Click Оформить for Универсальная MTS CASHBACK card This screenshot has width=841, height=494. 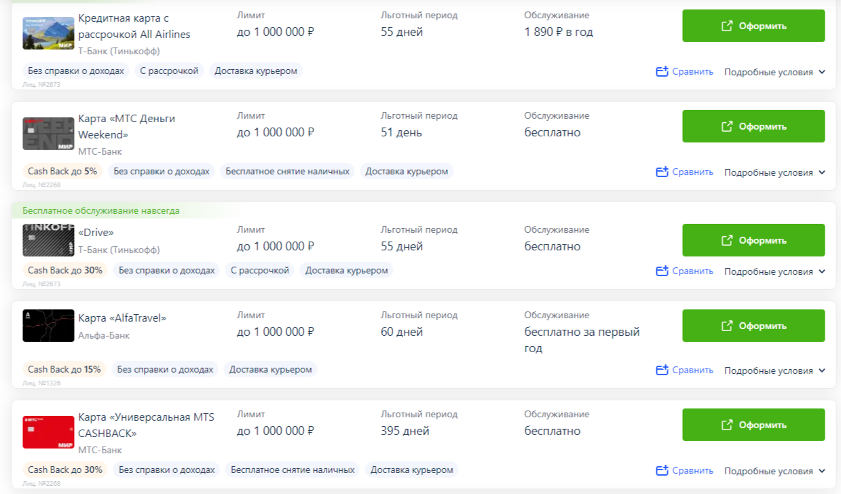(753, 425)
